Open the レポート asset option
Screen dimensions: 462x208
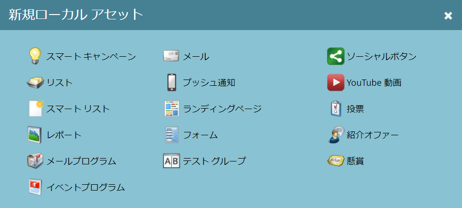(x=64, y=135)
